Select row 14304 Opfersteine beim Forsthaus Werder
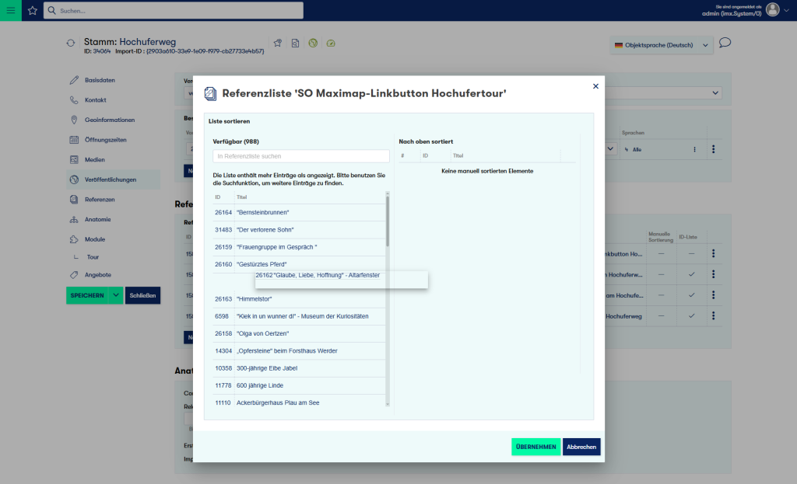The height and width of the screenshot is (484, 797). (x=299, y=350)
